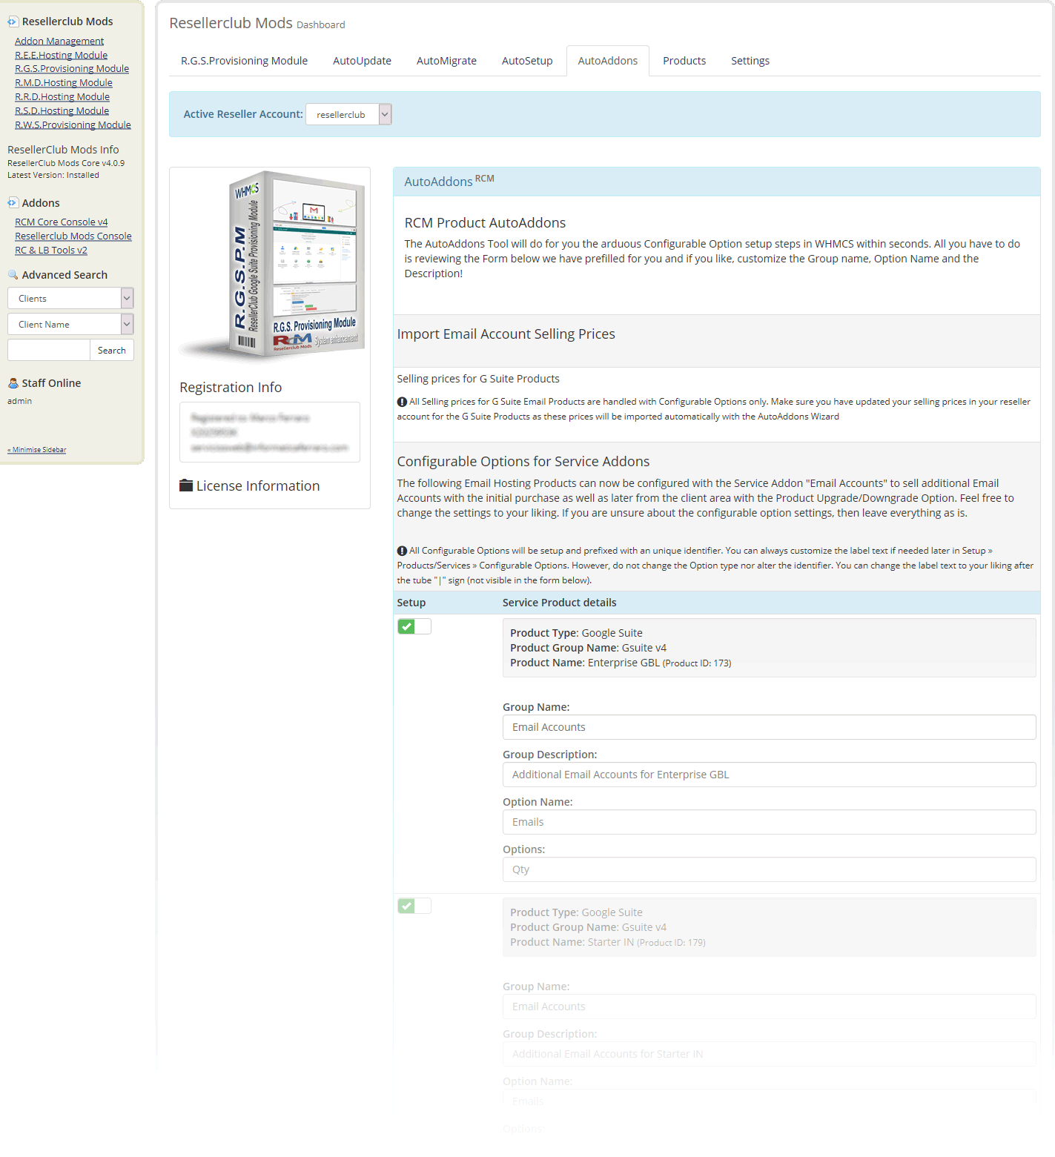The image size is (1055, 1157).
Task: Click info icon beside selling prices note
Action: tap(402, 402)
